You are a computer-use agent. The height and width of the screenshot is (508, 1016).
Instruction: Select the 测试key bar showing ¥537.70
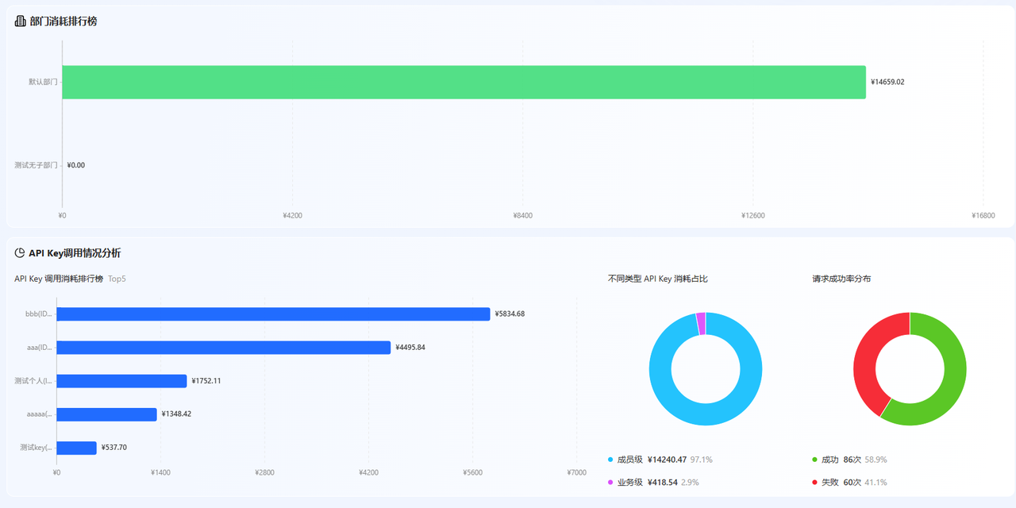pos(76,448)
